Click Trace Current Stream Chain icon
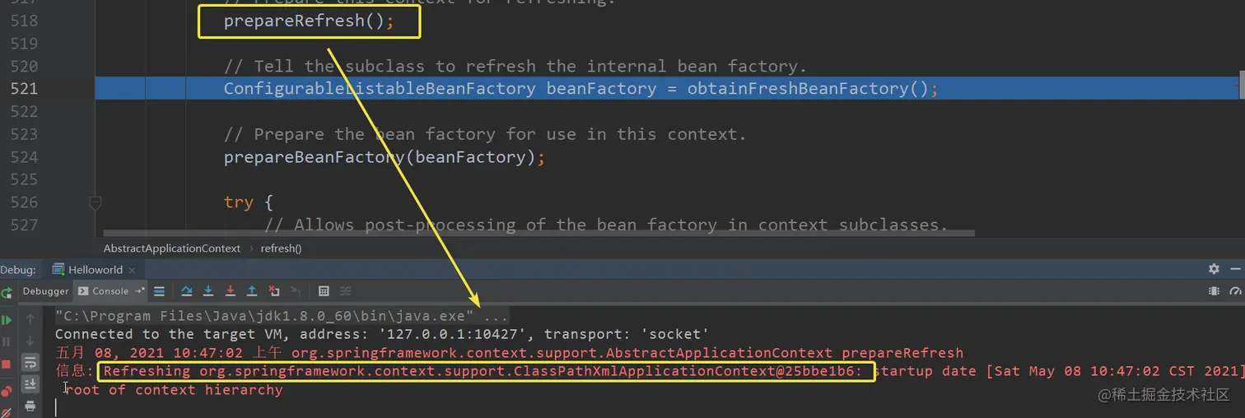 pyautogui.click(x=346, y=290)
